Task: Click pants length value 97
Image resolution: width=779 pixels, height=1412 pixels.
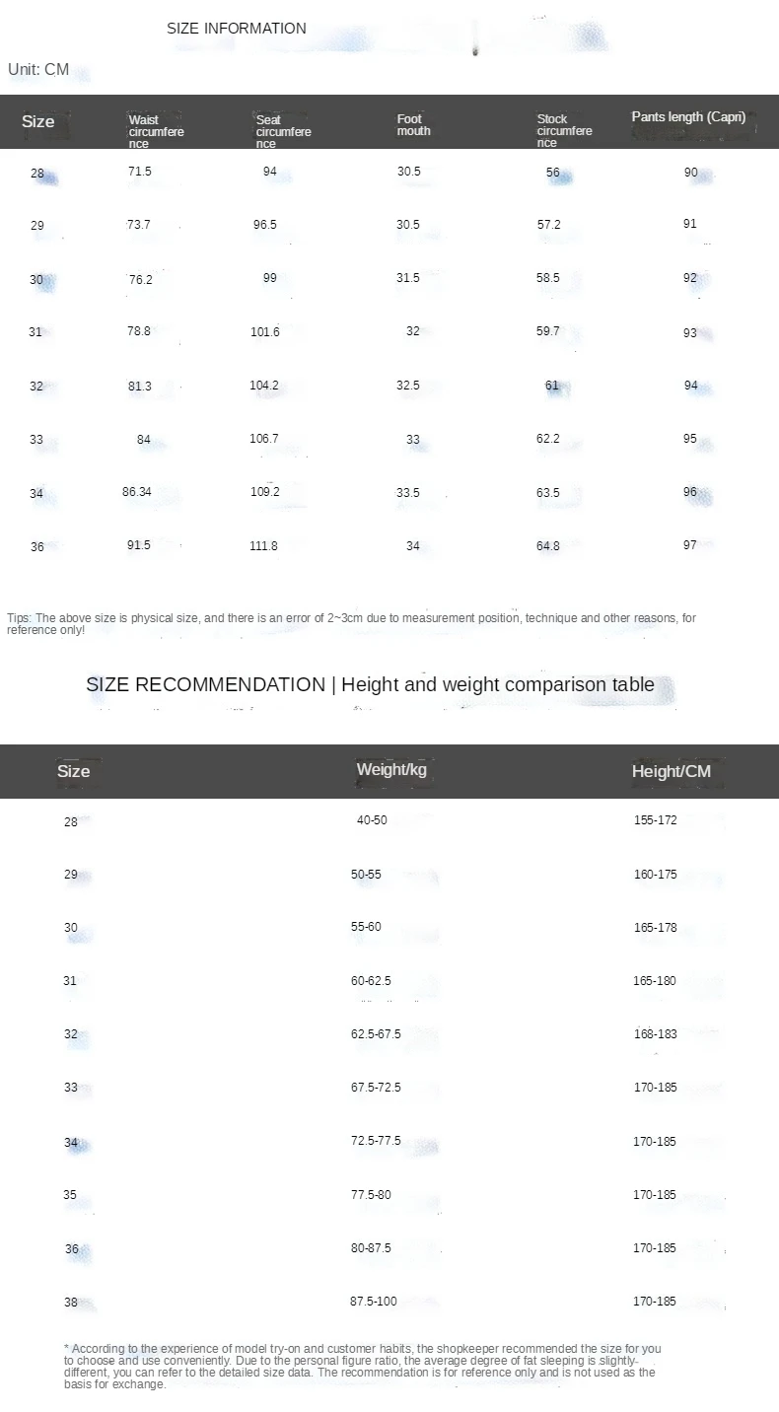Action: 690,545
